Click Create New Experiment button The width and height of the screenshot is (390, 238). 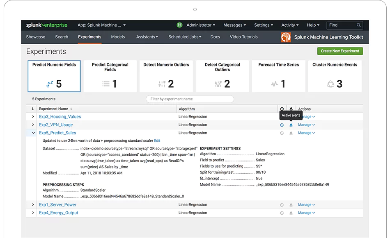coord(340,51)
